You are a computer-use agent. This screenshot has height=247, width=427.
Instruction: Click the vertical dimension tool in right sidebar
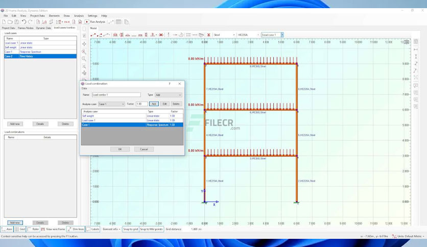pyautogui.click(x=416, y=57)
